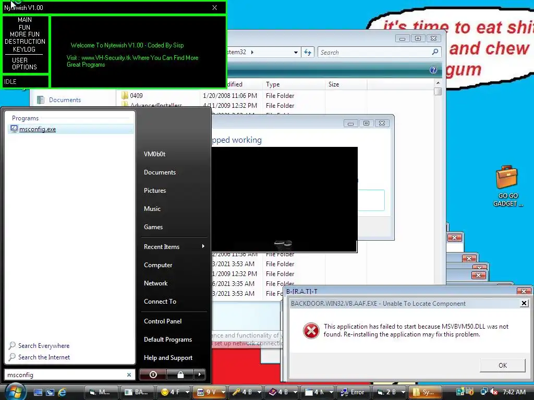This screenshot has width=534, height=400.
Task: Expand shutdown options arrow
Action: (200, 374)
